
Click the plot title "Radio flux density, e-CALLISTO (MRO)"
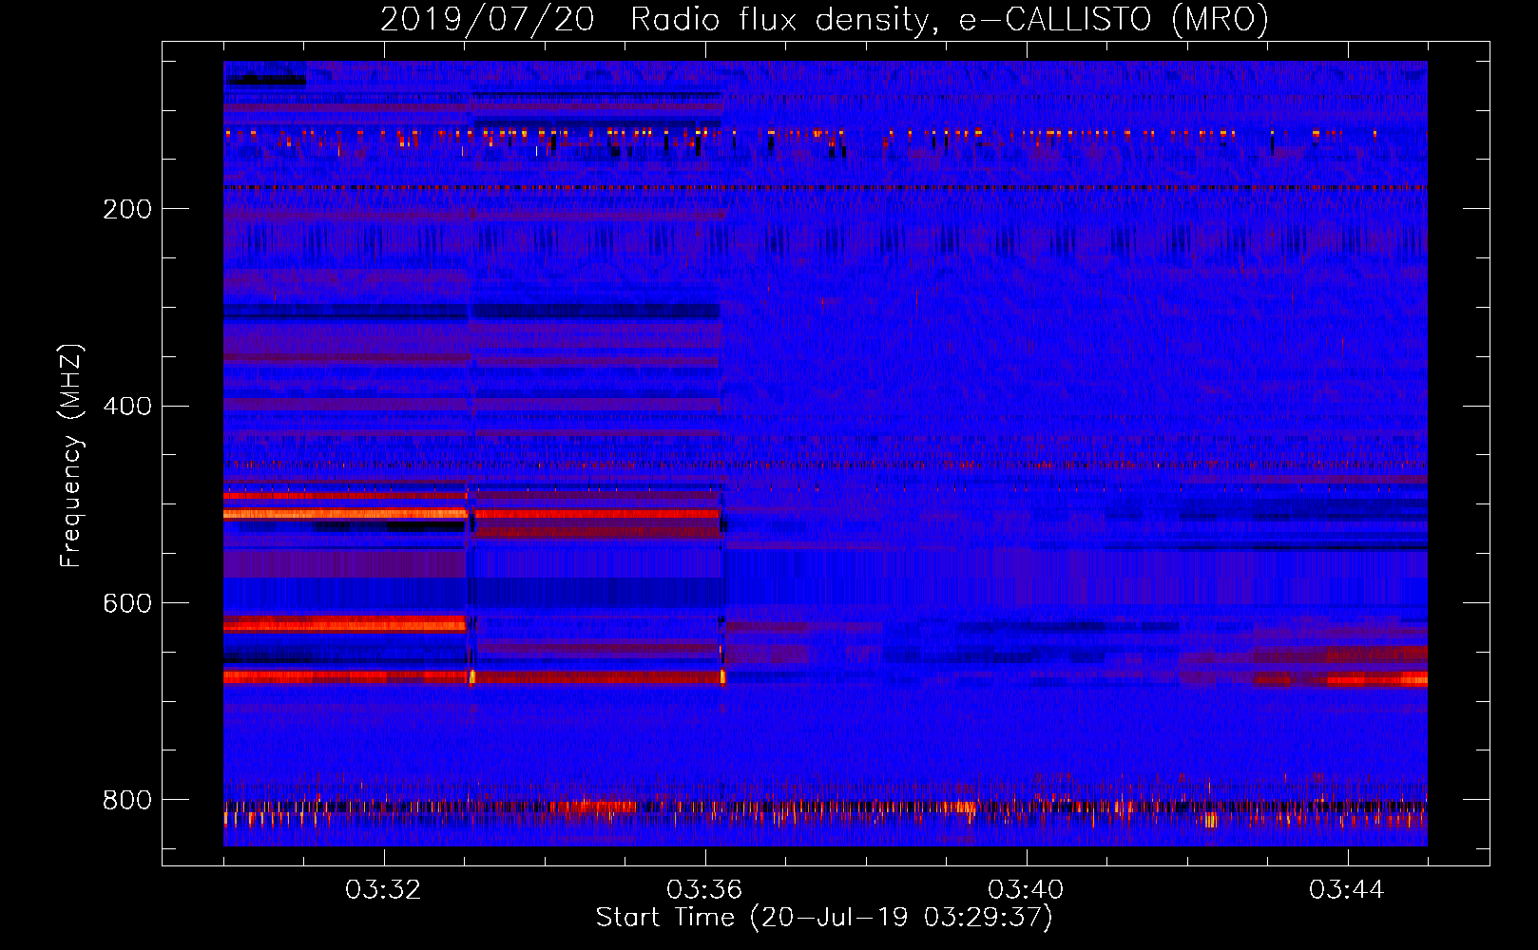950,20
